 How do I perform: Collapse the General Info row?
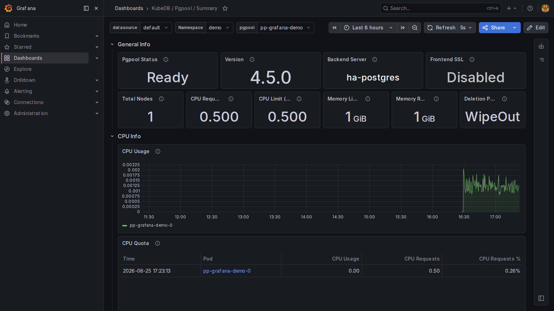tap(112, 44)
